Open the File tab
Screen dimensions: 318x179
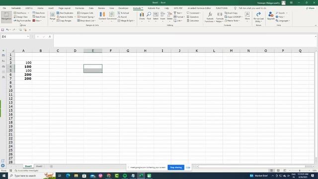(x=4, y=8)
